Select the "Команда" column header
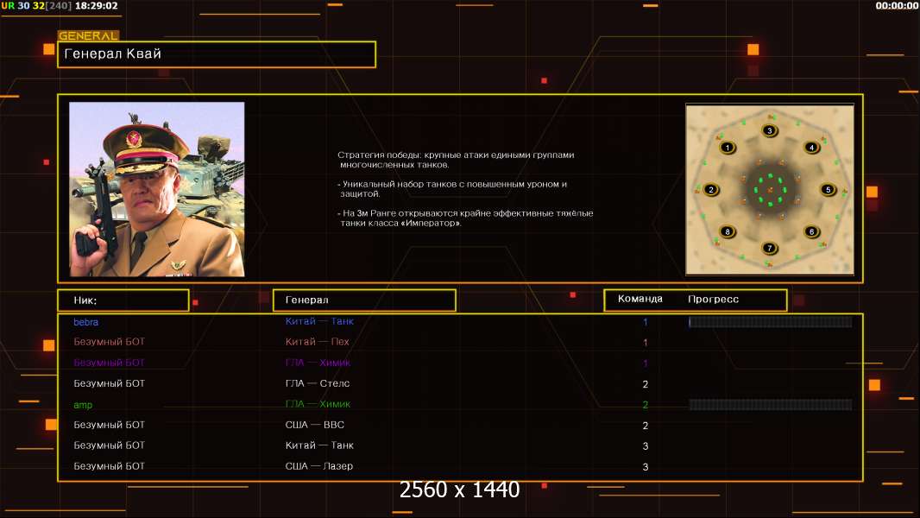Viewport: 920px width, 518px height. (x=640, y=300)
